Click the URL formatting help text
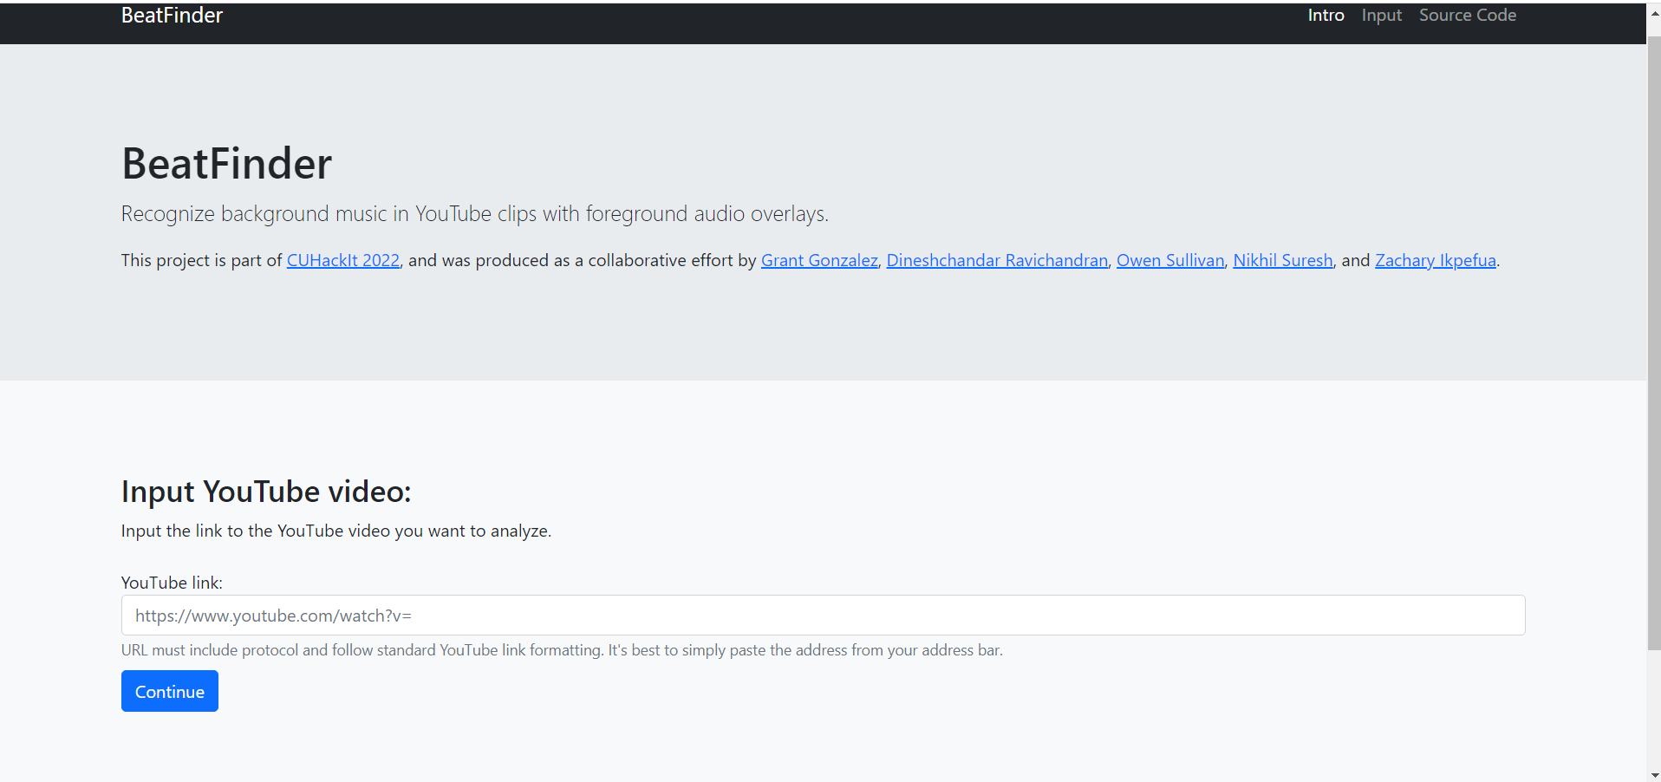The width and height of the screenshot is (1661, 782). click(561, 650)
